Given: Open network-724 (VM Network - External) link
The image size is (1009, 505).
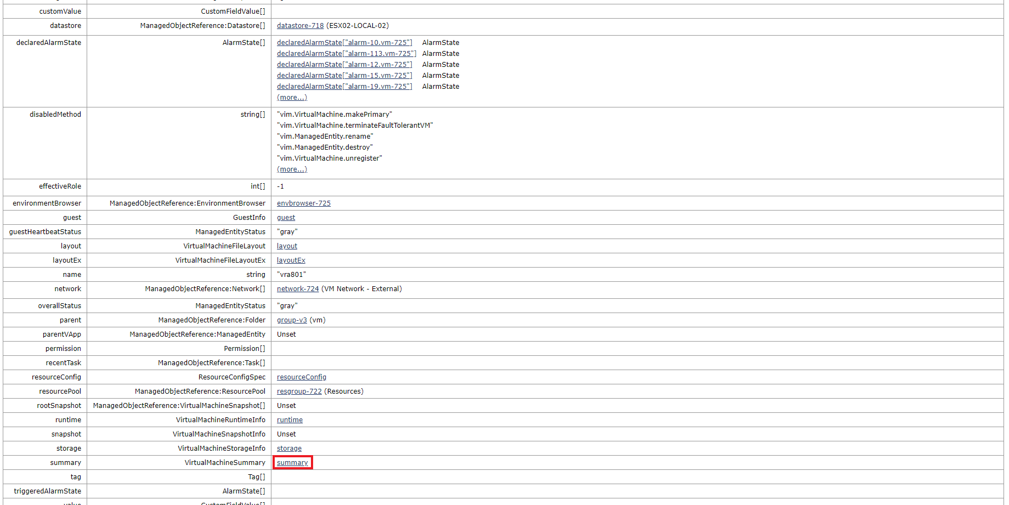Looking at the screenshot, I should pos(298,288).
